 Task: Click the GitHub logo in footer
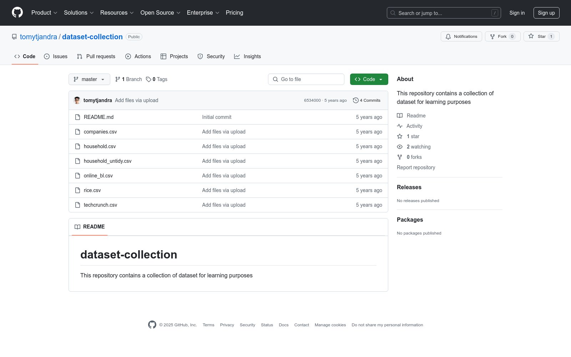coord(152,325)
